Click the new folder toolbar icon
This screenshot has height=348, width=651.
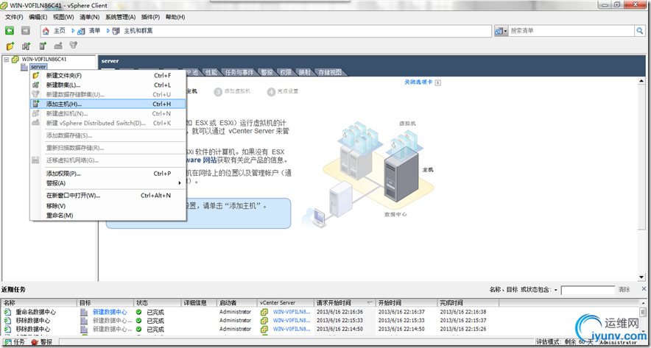[10, 46]
